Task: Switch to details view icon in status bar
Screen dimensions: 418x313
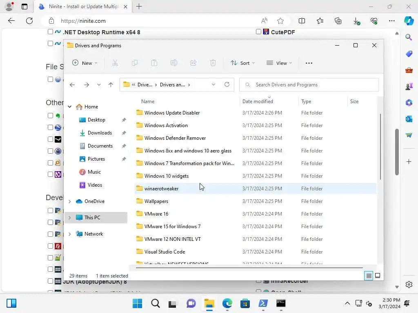Action: click(x=369, y=276)
